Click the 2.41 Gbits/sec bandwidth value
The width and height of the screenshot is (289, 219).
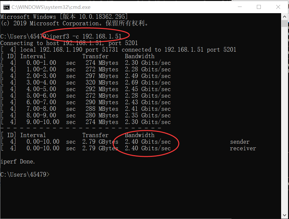click(x=148, y=109)
